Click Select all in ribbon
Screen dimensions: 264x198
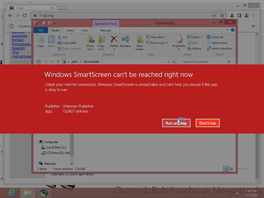[x=215, y=37]
